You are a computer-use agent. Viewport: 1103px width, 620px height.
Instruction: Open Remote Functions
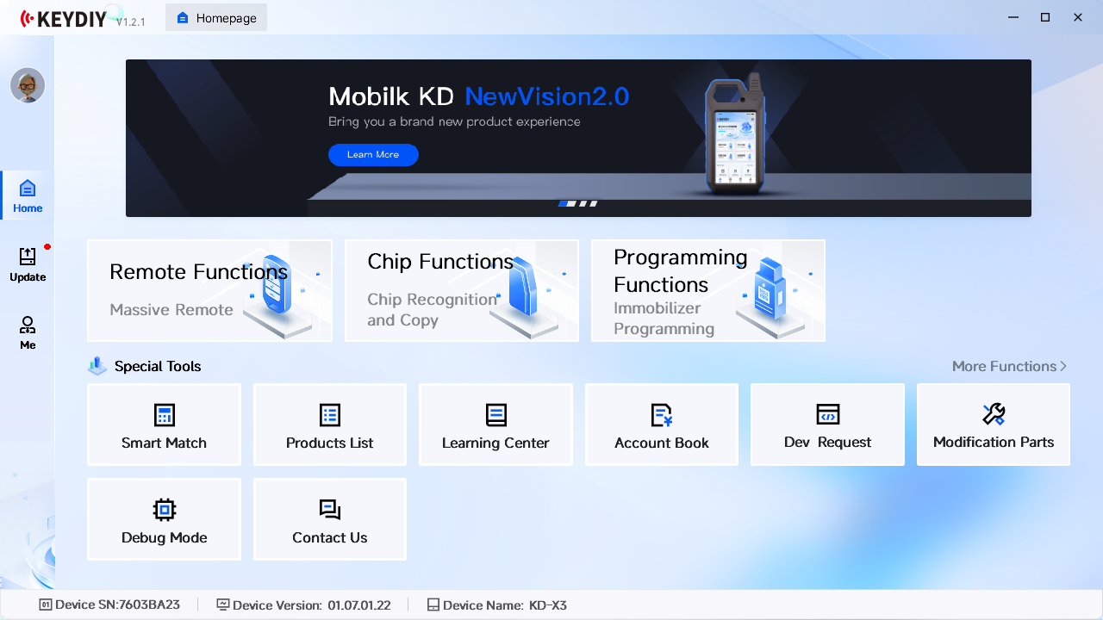coord(209,290)
